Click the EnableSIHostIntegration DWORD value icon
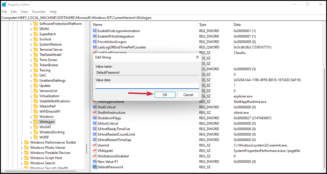The image size is (327, 174). pyautogui.click(x=95, y=36)
